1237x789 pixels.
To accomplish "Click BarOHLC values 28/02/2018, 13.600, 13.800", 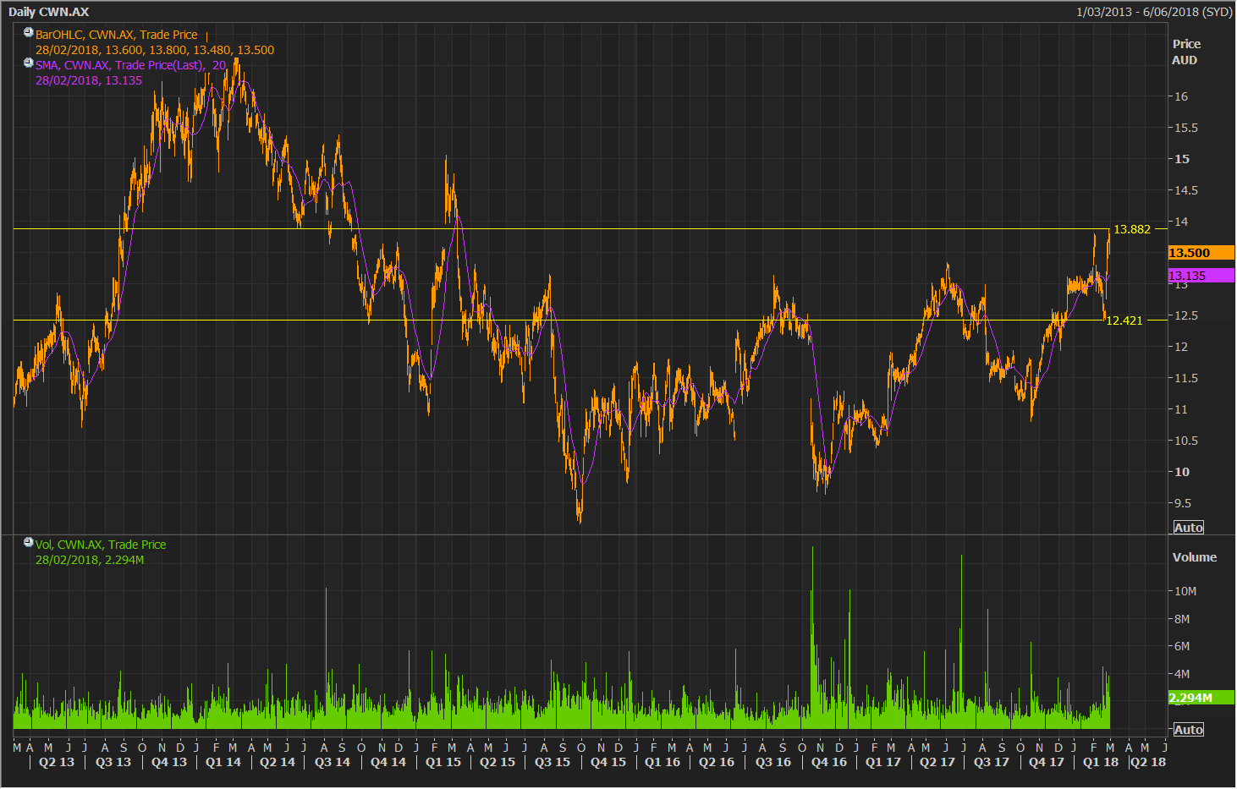I will (155, 50).
